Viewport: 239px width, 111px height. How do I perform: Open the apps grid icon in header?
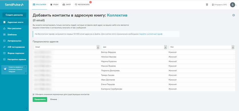(x=207, y=5)
